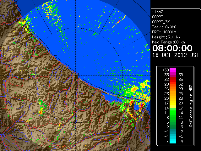201x151 pixels.
Task: Pick the cyan band at scale bottom
Action: (173, 141)
